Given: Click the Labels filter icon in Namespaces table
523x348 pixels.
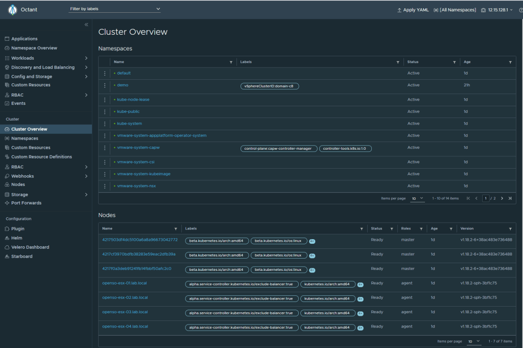Looking at the screenshot, I should 398,62.
